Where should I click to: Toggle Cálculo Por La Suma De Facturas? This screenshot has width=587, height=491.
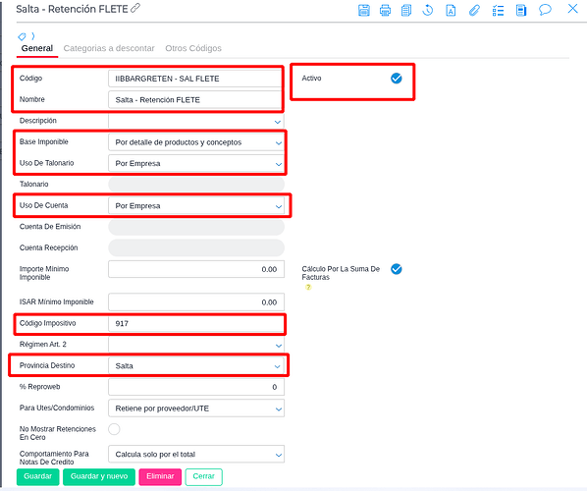pyautogui.click(x=396, y=269)
